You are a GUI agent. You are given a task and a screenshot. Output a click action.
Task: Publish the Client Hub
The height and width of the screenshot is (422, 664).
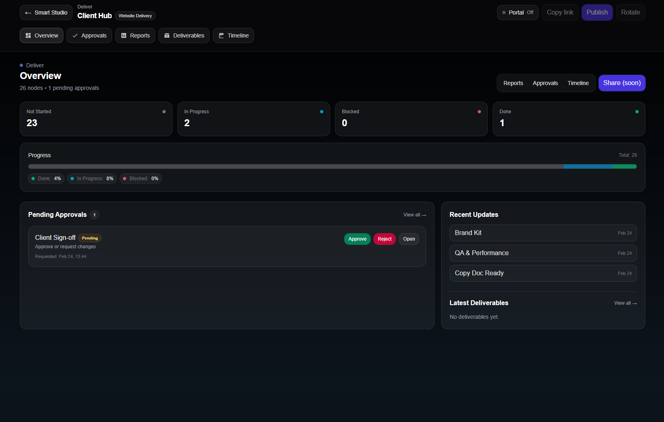(597, 12)
